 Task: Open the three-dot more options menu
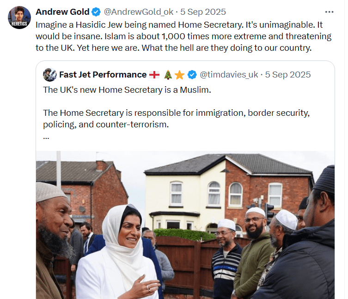tap(329, 12)
